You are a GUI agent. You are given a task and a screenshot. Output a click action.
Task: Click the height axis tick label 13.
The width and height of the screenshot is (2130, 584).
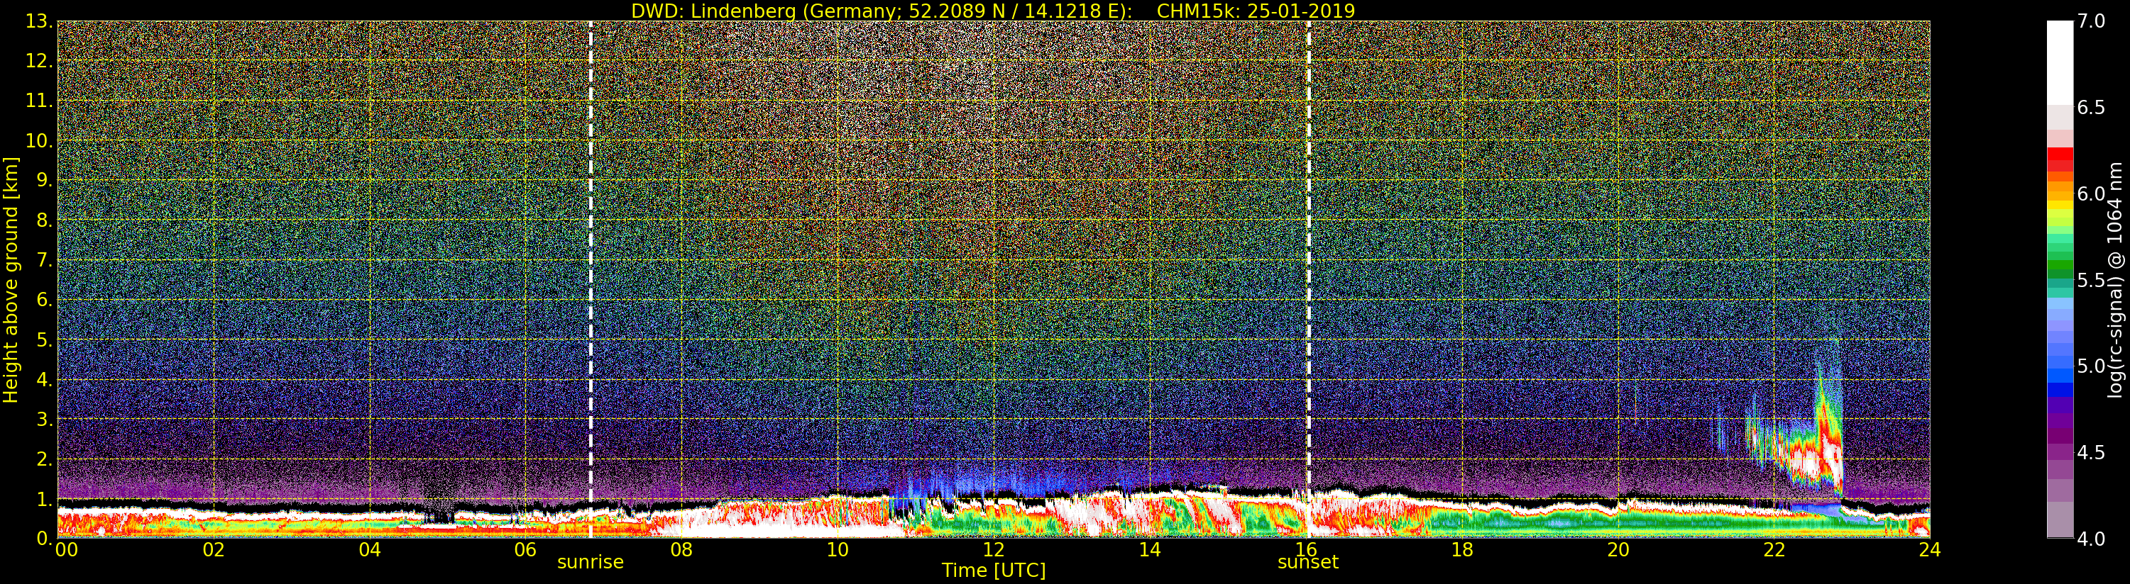[x=39, y=21]
